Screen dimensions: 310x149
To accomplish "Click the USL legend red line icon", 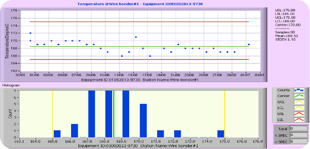I will 299,114.
